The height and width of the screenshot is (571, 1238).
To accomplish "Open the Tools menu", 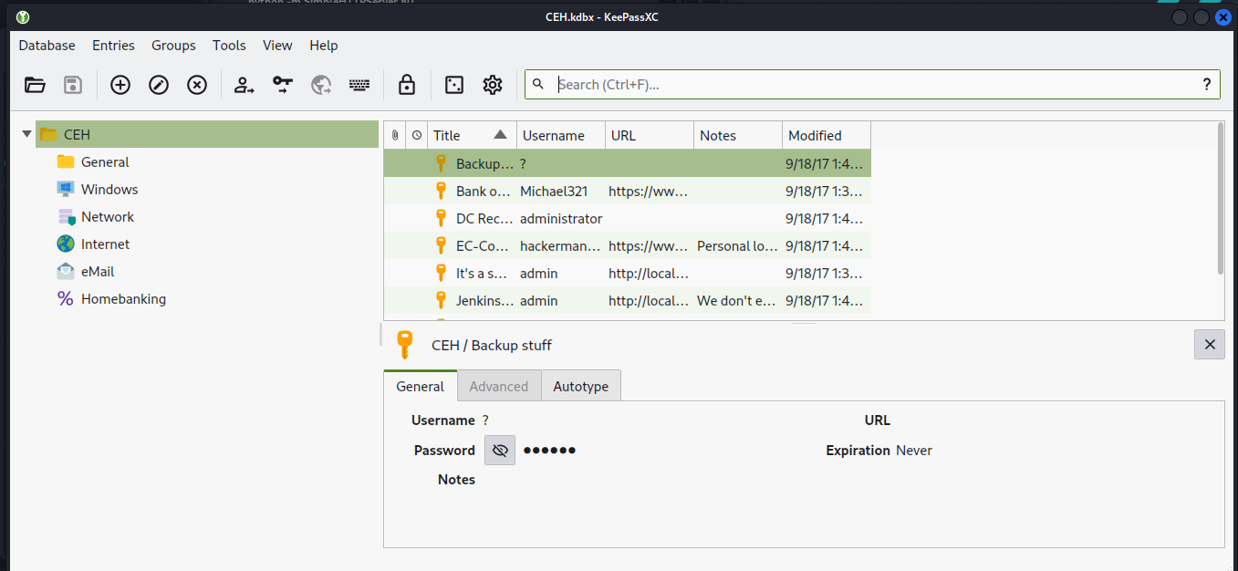I will pyautogui.click(x=230, y=45).
